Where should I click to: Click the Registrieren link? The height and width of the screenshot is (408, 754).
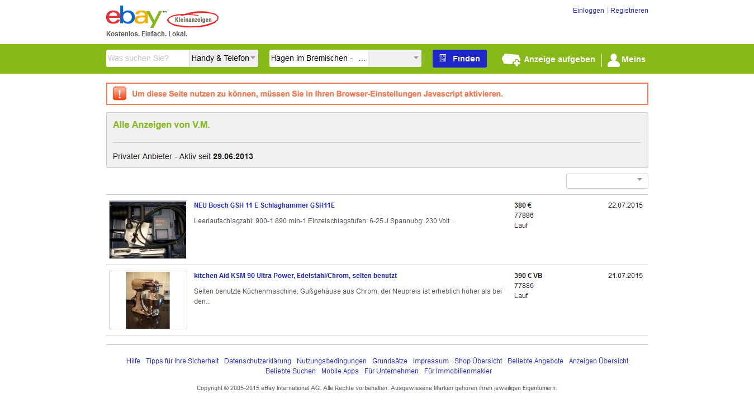[629, 11]
